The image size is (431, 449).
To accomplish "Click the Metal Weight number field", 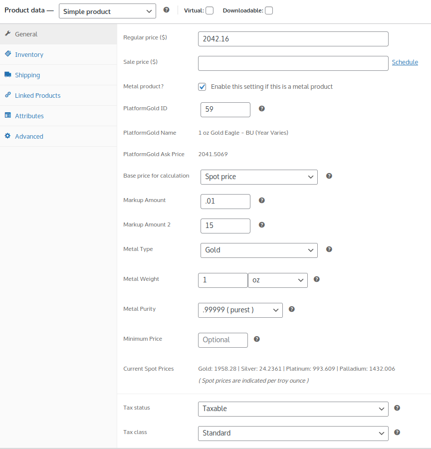I will (x=223, y=280).
